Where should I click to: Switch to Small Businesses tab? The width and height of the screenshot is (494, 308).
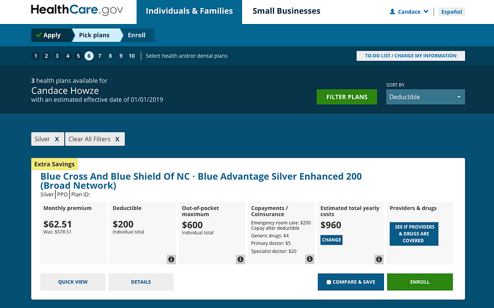(x=287, y=11)
